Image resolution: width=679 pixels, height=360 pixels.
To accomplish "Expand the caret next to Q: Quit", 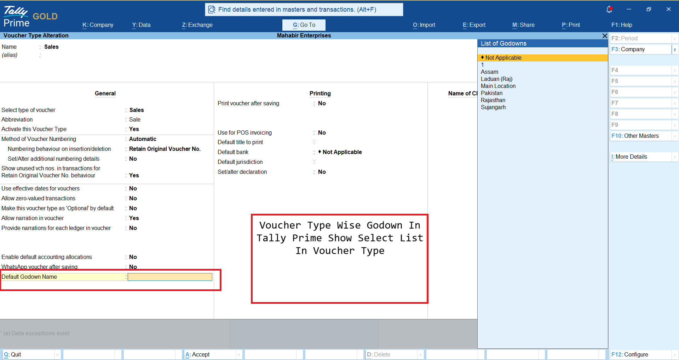I will tap(57, 355).
